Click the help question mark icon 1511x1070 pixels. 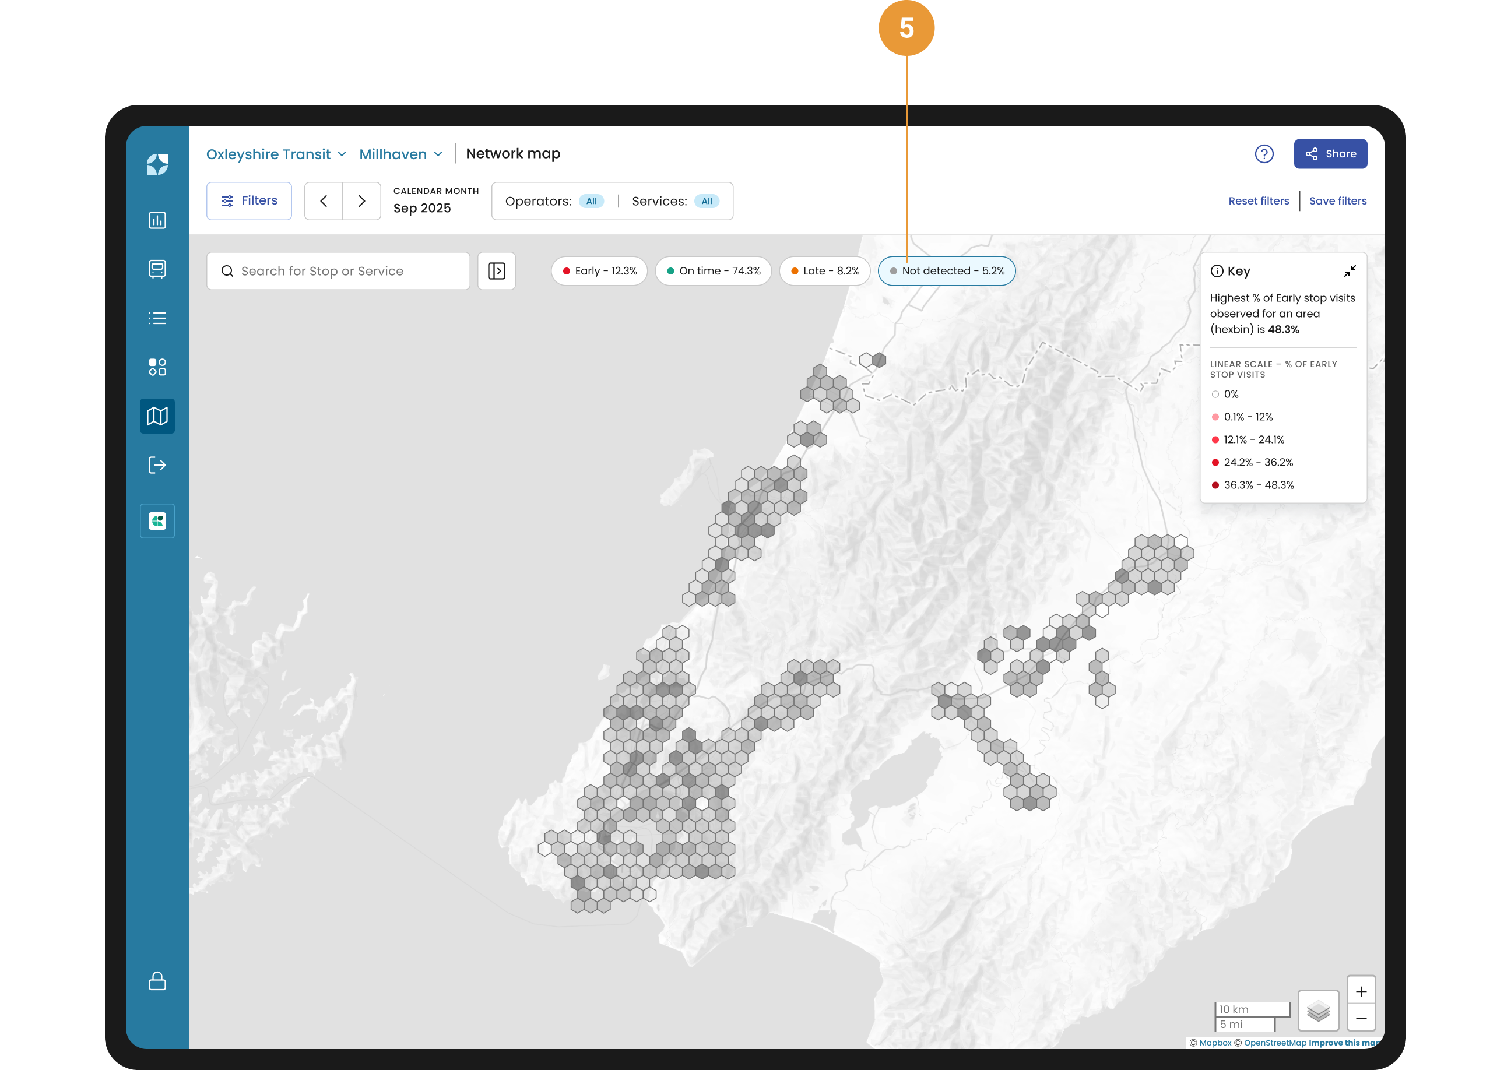click(x=1263, y=153)
